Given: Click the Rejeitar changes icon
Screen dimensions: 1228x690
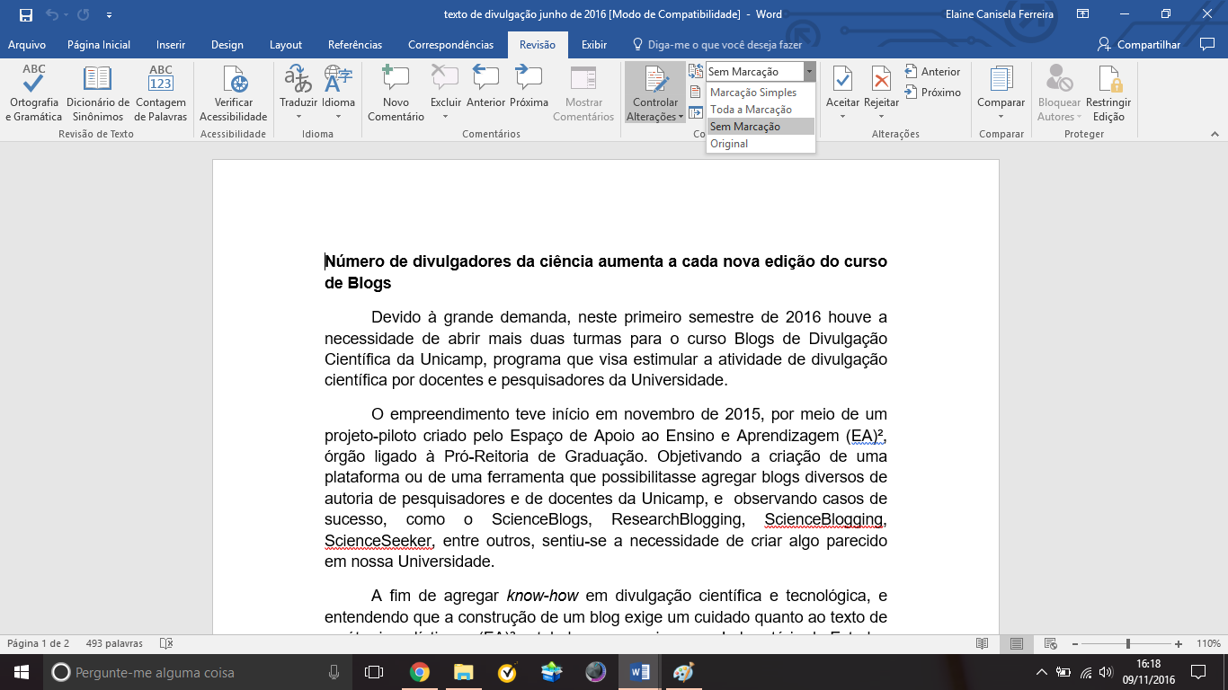Looking at the screenshot, I should pyautogui.click(x=881, y=80).
